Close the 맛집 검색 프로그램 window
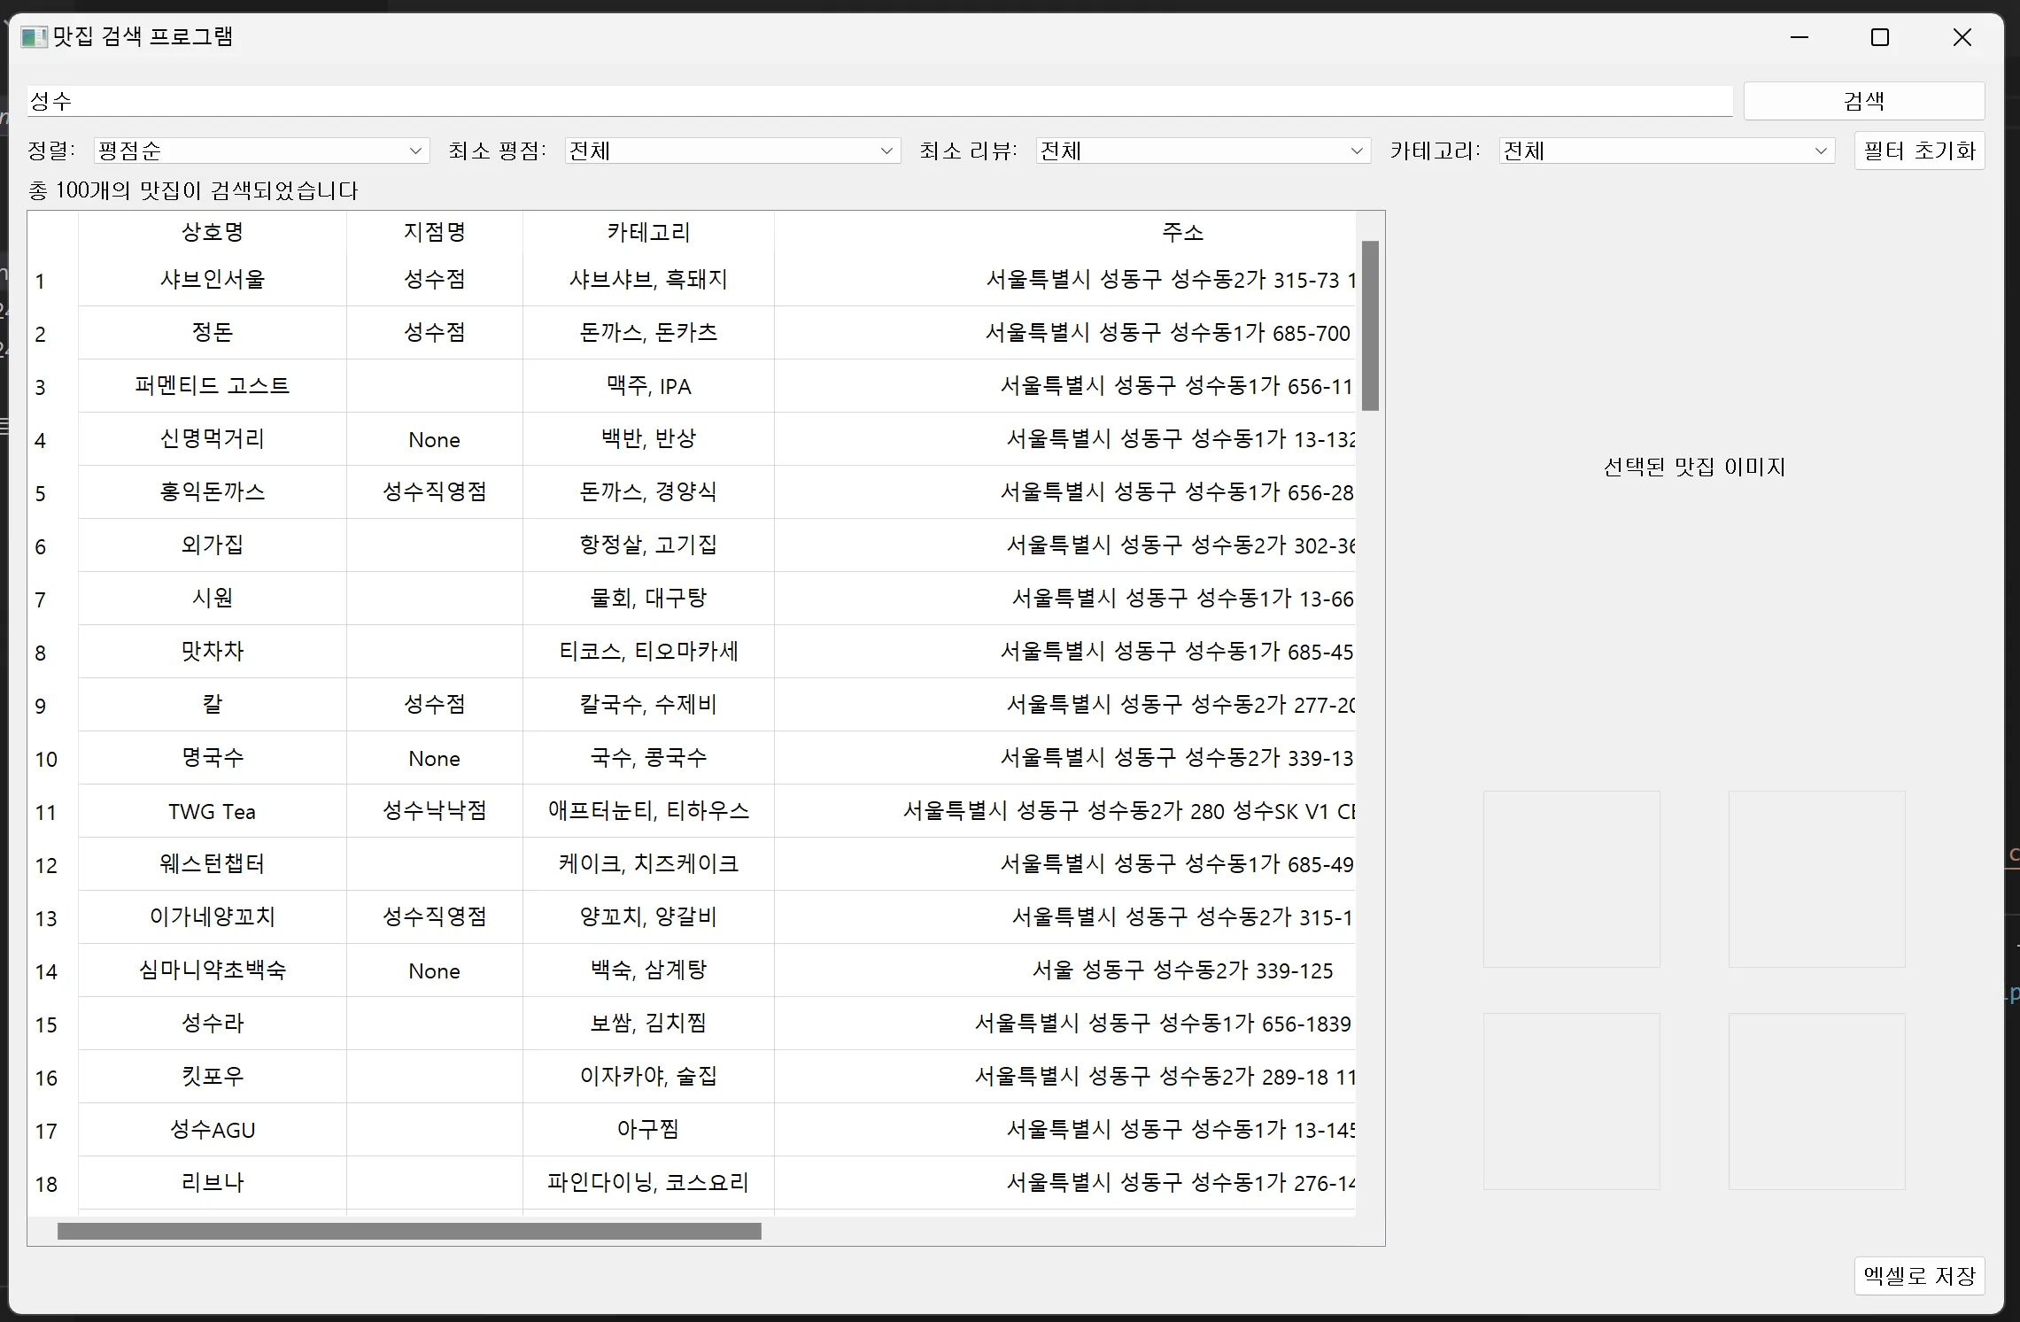The width and height of the screenshot is (2020, 1322). (1962, 37)
